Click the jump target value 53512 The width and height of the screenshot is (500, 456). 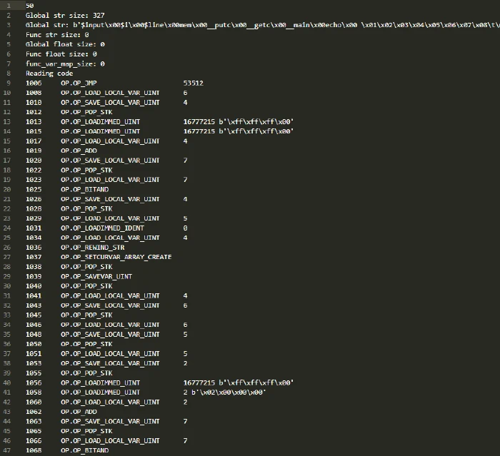(x=194, y=83)
